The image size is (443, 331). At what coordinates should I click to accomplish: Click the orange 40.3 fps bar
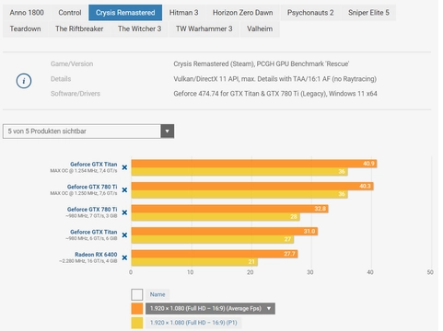point(252,186)
